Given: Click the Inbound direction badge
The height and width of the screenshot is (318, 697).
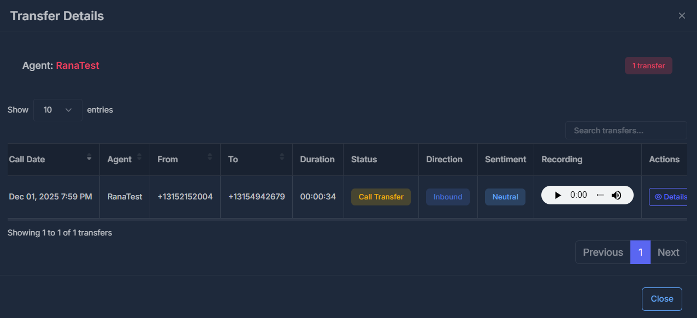Looking at the screenshot, I should pyautogui.click(x=448, y=197).
